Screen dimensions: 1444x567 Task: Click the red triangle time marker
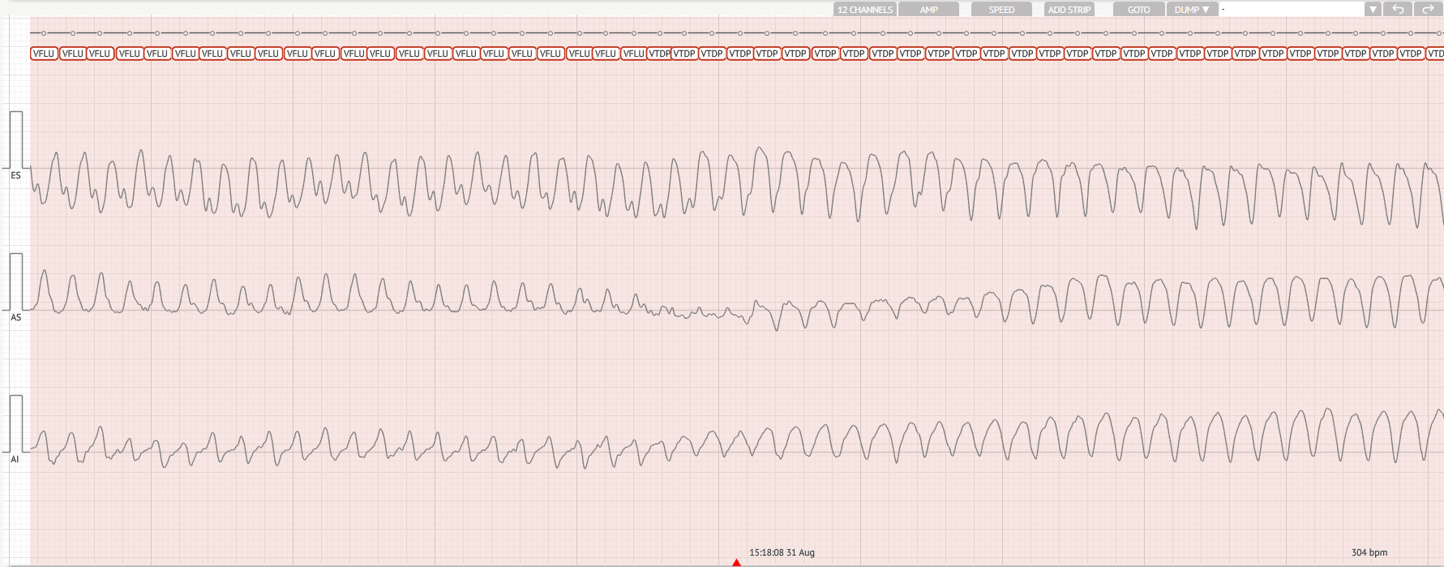(x=736, y=562)
